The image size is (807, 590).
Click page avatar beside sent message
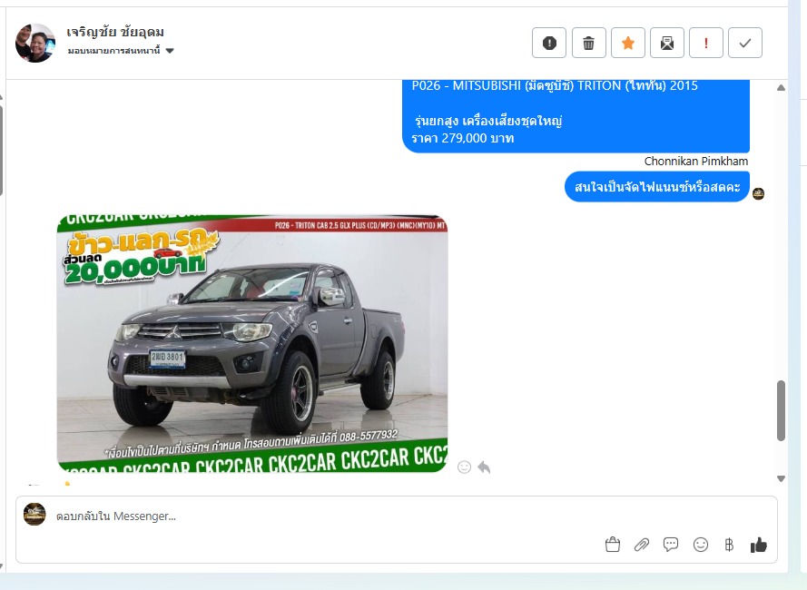tap(758, 193)
